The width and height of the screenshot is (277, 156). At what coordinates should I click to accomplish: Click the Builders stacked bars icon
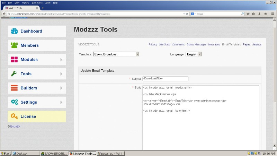[x=14, y=88]
